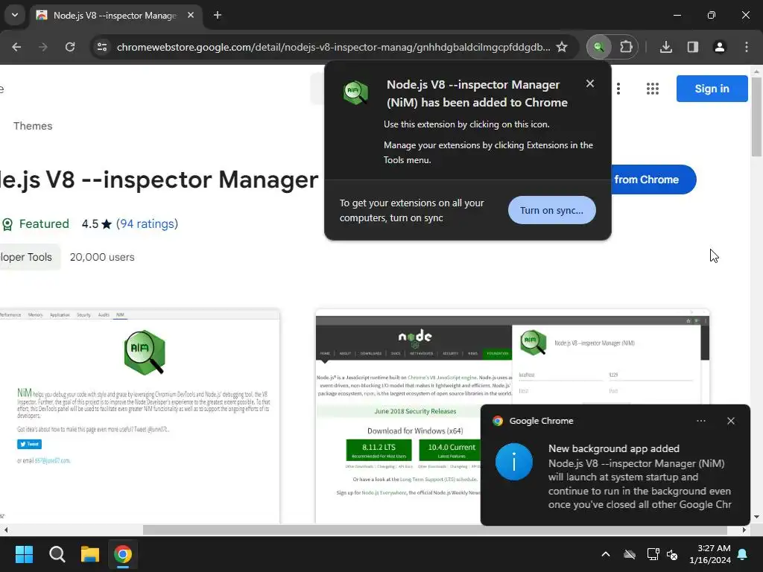Open File Explorer from taskbar

click(x=90, y=554)
